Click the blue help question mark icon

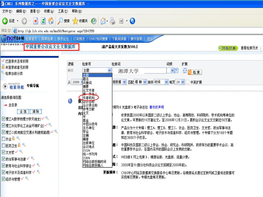[70, 101]
